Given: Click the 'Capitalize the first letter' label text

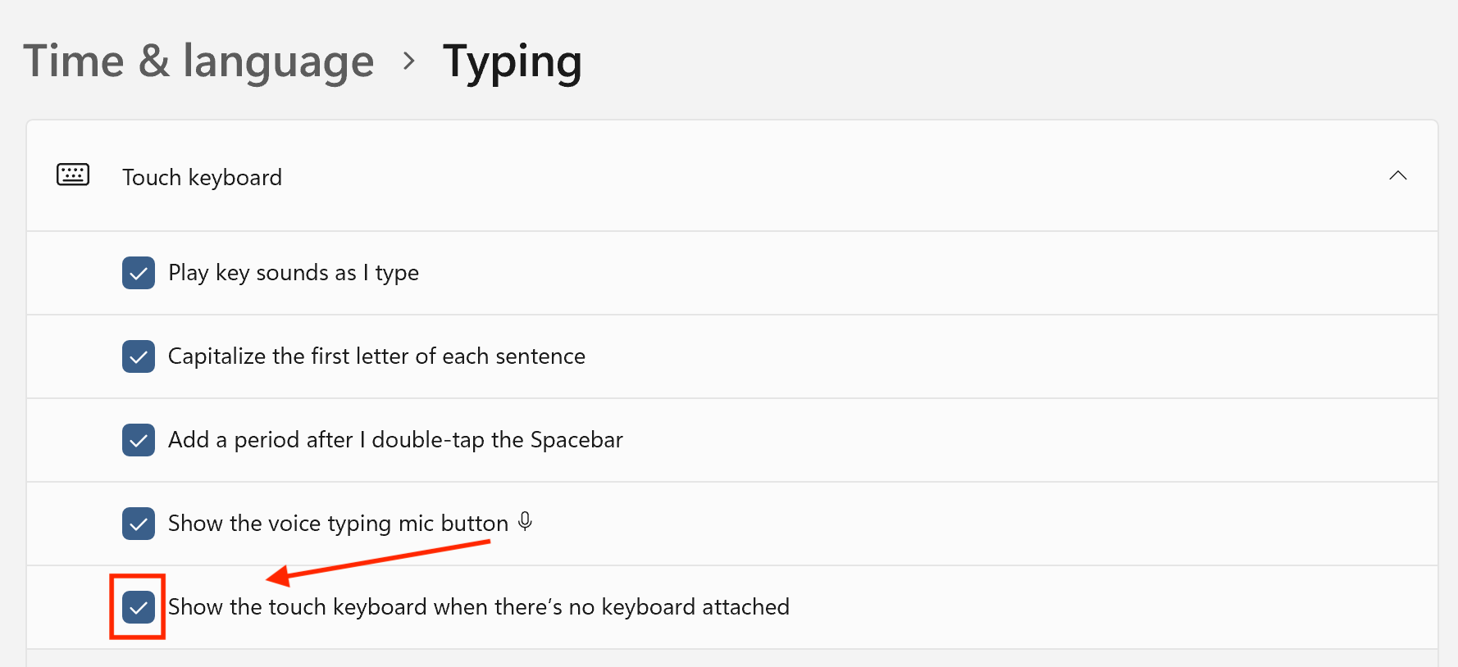Looking at the screenshot, I should [376, 356].
